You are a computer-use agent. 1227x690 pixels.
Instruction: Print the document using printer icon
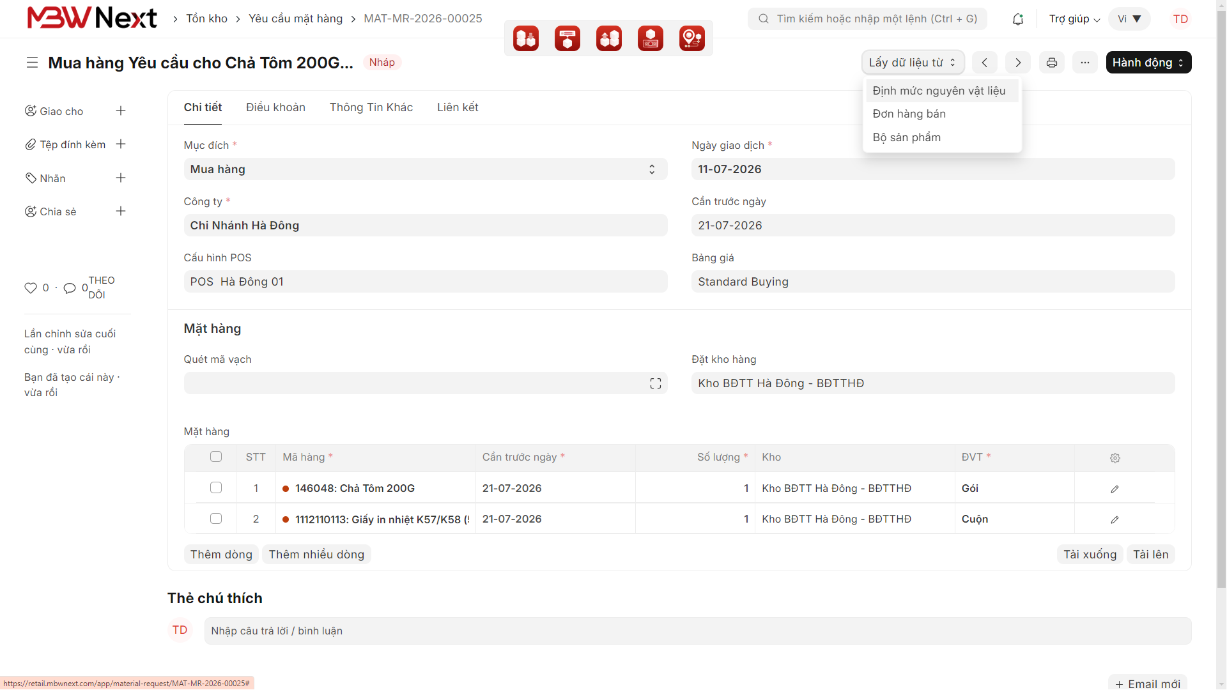pos(1052,63)
